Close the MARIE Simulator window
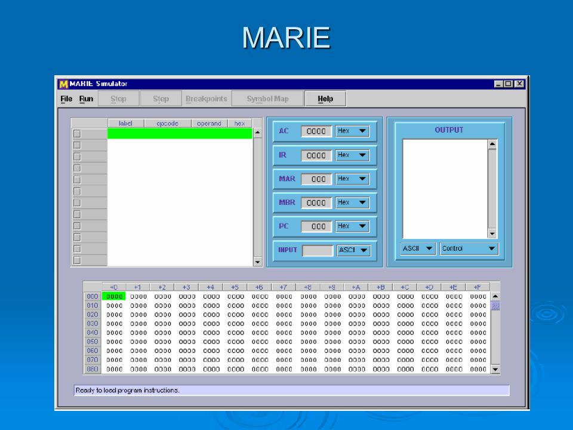Image resolution: width=573 pixels, height=430 pixels. click(519, 84)
